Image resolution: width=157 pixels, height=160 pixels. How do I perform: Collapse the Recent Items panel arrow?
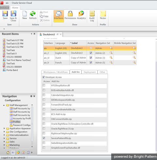31,34
